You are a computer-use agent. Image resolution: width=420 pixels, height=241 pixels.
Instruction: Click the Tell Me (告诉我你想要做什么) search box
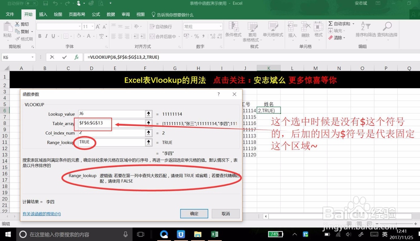pyautogui.click(x=173, y=15)
